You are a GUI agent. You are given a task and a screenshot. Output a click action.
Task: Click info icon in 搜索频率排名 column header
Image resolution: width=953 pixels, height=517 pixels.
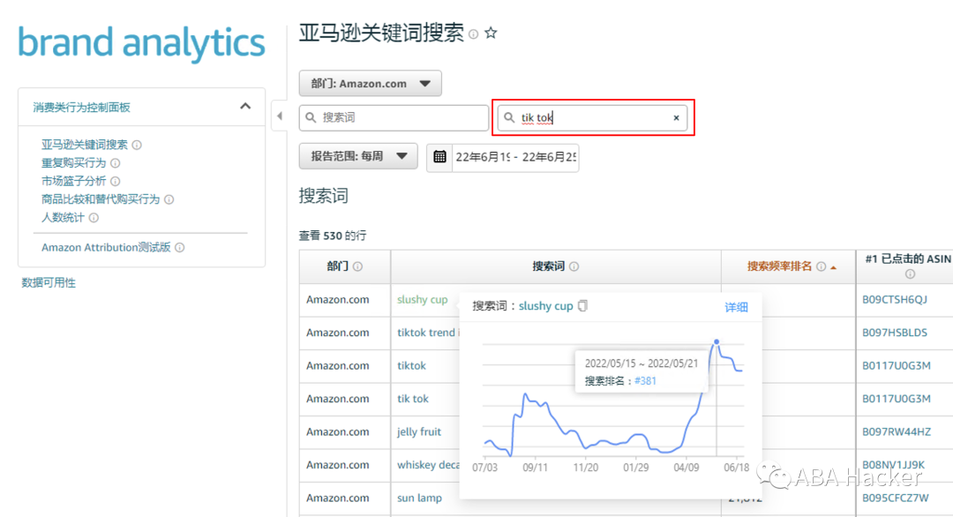pyautogui.click(x=822, y=266)
